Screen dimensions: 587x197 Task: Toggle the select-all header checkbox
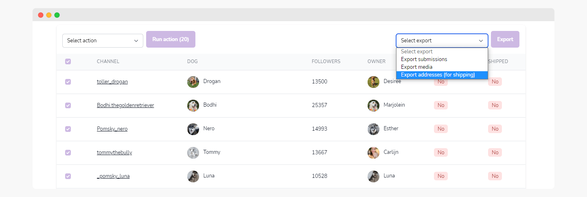[68, 61]
